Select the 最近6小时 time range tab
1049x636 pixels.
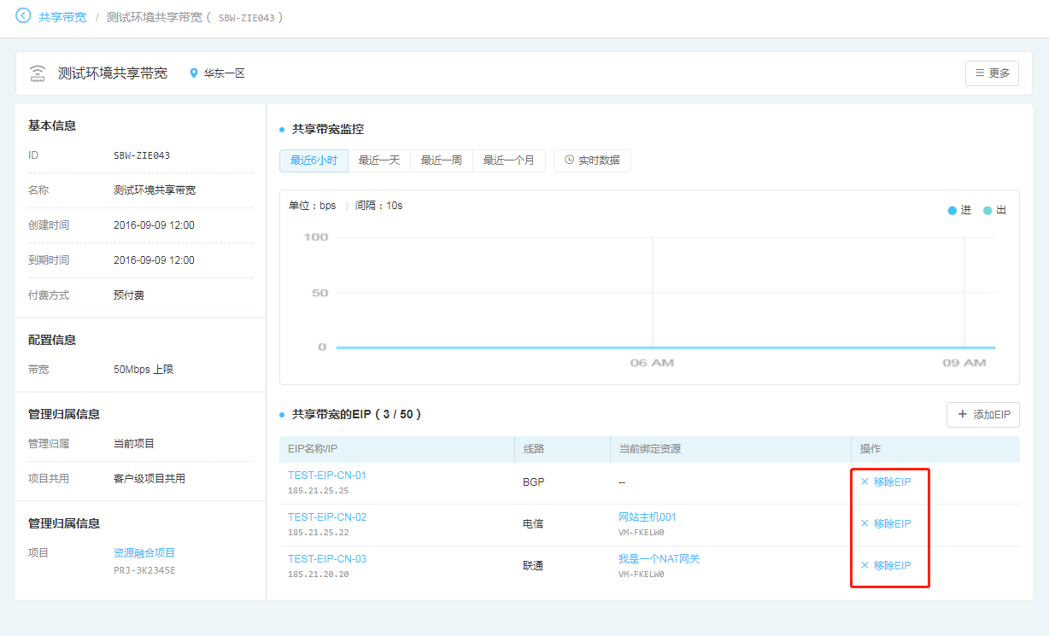click(x=314, y=160)
